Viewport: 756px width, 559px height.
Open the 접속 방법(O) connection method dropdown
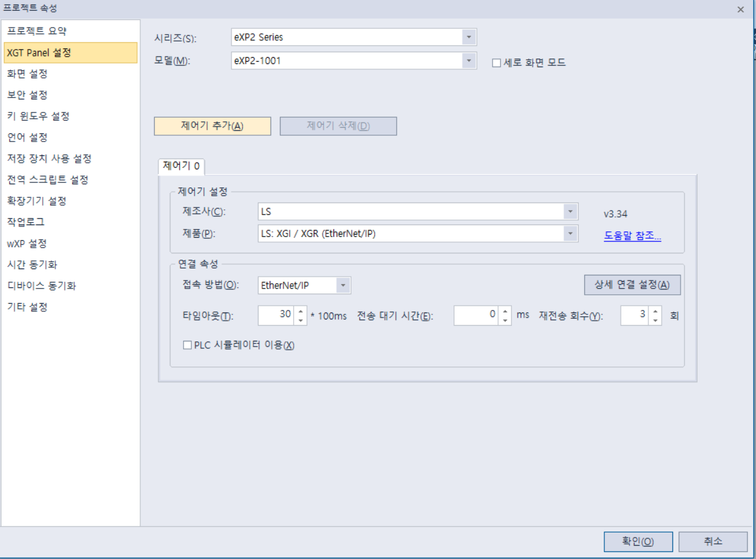click(343, 285)
